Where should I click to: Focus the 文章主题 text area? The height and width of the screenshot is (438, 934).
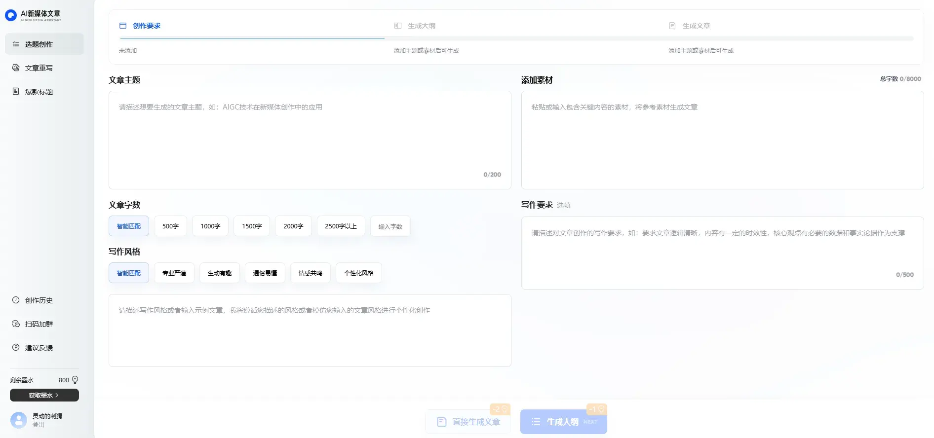click(310, 140)
